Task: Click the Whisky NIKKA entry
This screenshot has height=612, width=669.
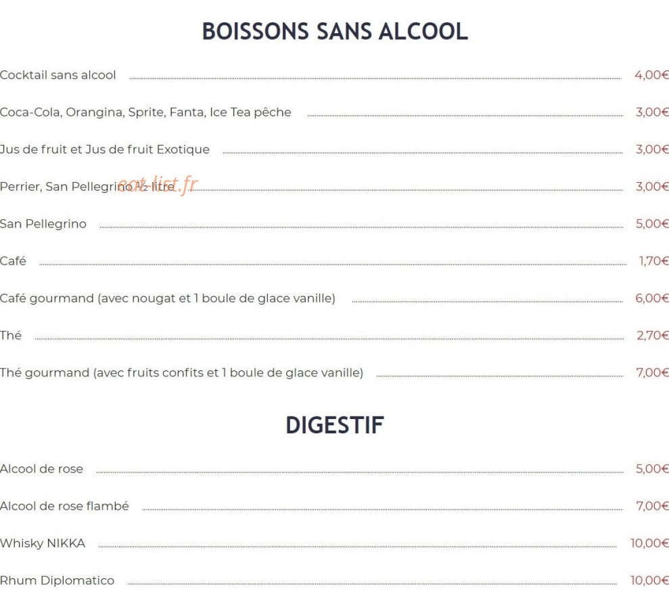Action: [43, 543]
